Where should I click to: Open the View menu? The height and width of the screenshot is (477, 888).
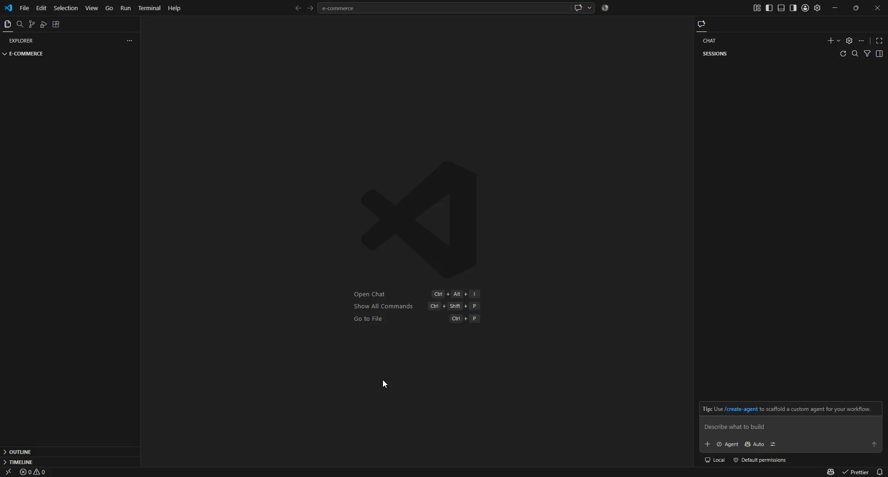pos(92,8)
